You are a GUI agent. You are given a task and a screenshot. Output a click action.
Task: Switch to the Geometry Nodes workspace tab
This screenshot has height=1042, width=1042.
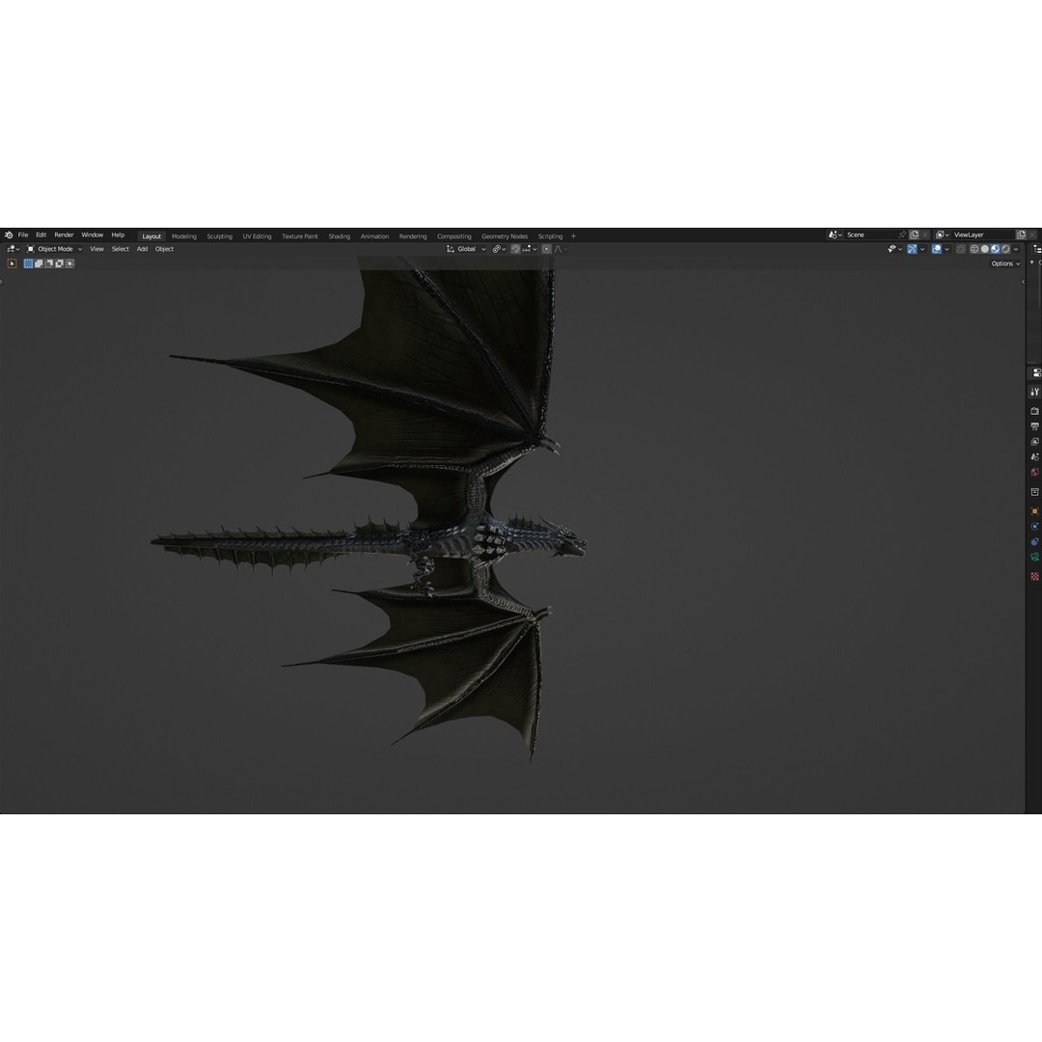505,236
